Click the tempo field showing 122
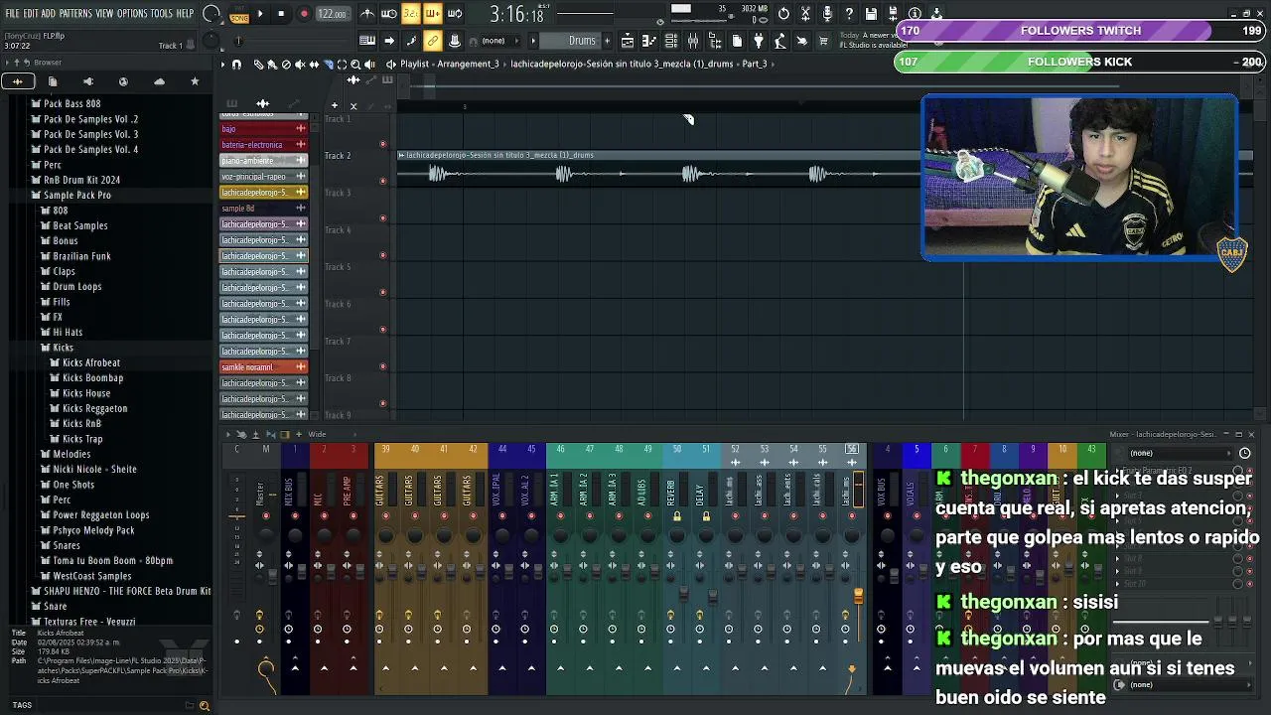This screenshot has width=1271, height=715. [x=332, y=14]
